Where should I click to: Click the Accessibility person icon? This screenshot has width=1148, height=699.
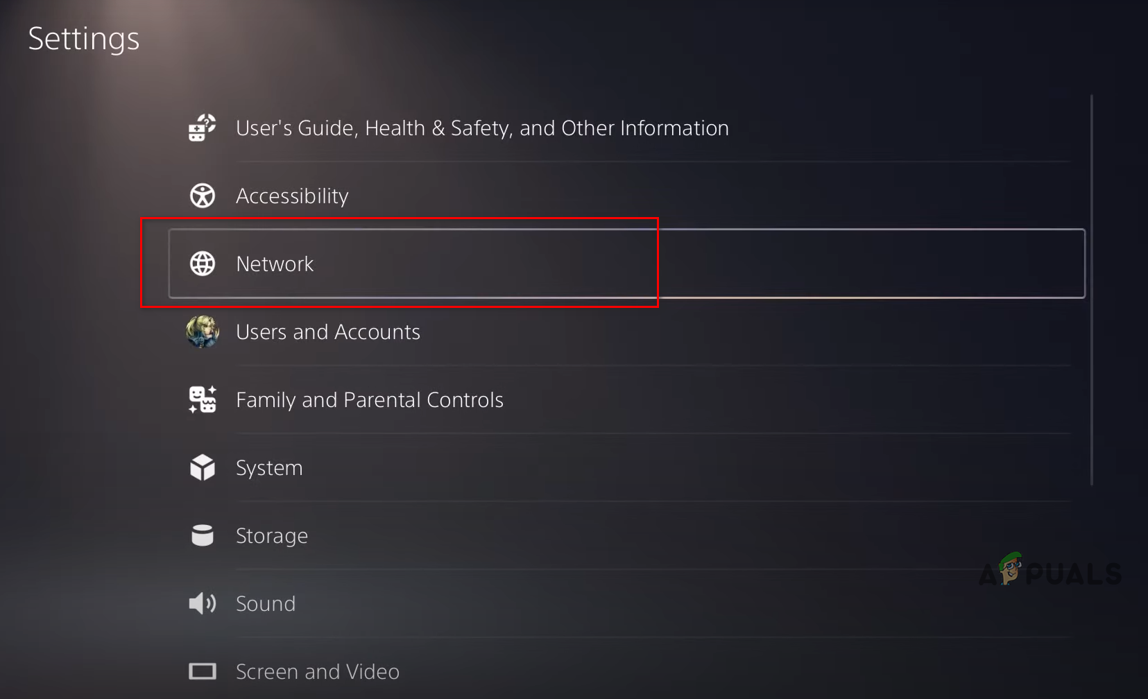coord(203,196)
